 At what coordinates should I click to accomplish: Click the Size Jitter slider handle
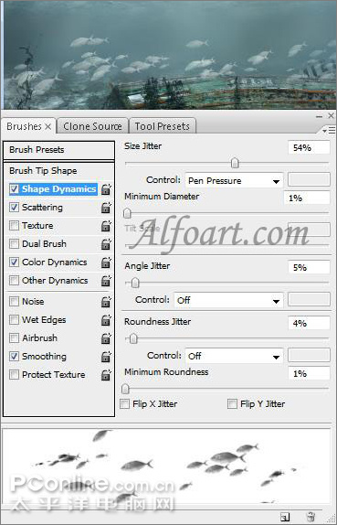tap(235, 163)
